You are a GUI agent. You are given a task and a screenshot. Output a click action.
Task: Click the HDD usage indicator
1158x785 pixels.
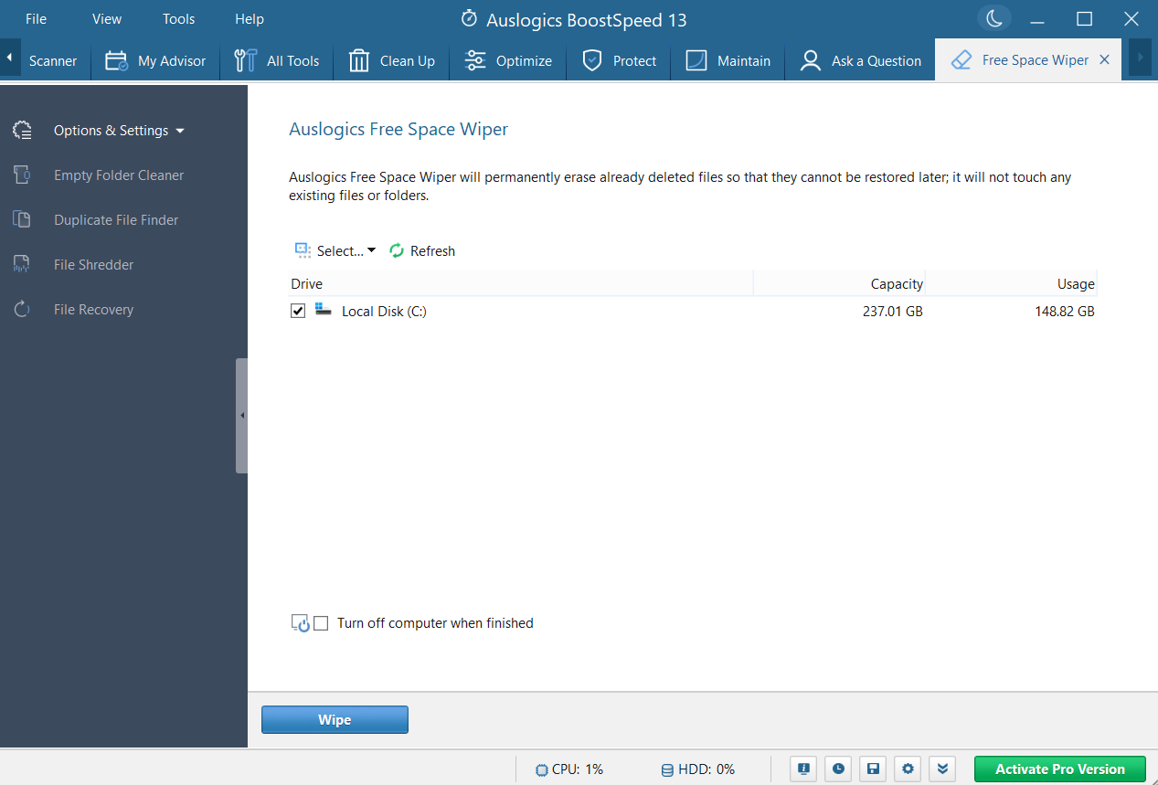(x=697, y=769)
